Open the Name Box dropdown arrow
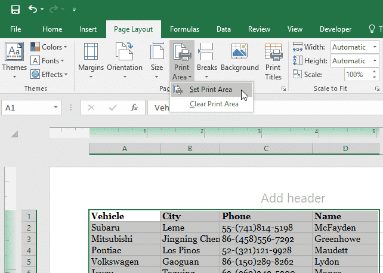383x273 pixels. 55,107
